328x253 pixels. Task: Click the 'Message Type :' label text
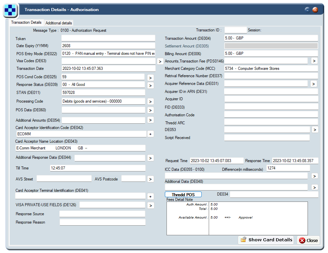(x=46, y=30)
